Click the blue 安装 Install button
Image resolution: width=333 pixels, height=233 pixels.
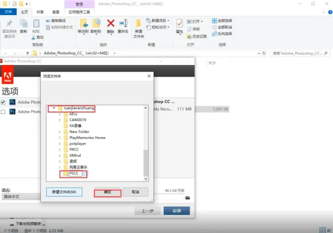pyautogui.click(x=177, y=211)
